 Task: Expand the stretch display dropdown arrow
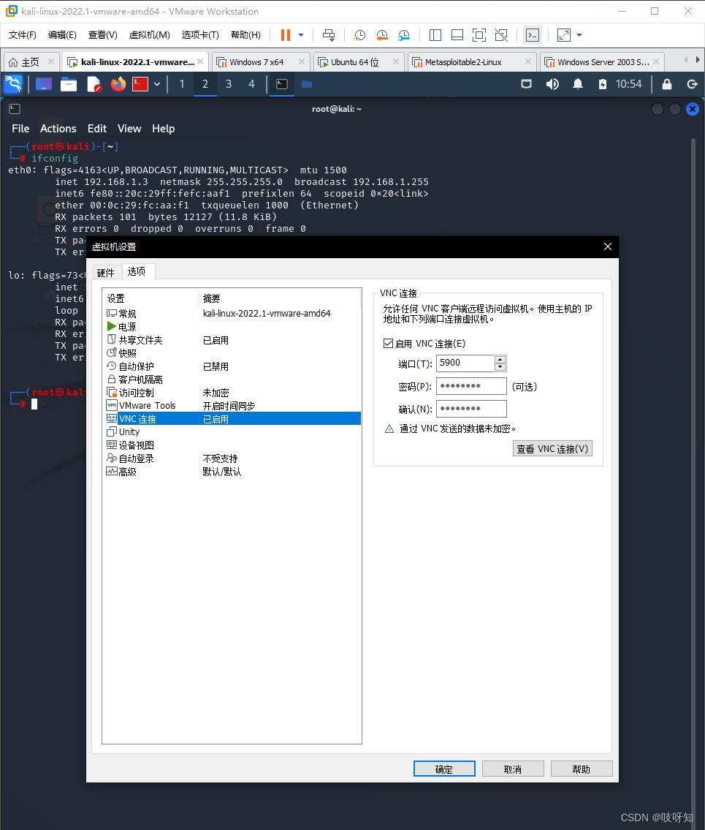[579, 35]
